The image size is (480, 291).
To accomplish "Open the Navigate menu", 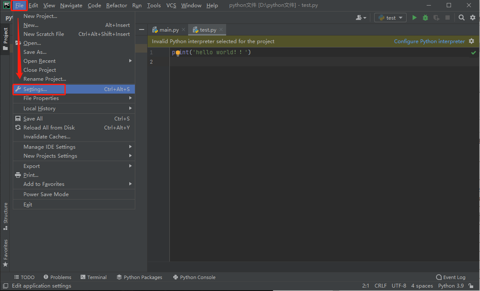I will [71, 5].
